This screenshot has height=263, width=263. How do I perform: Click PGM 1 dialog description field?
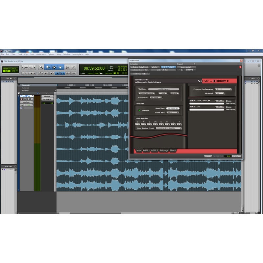tap(207, 104)
